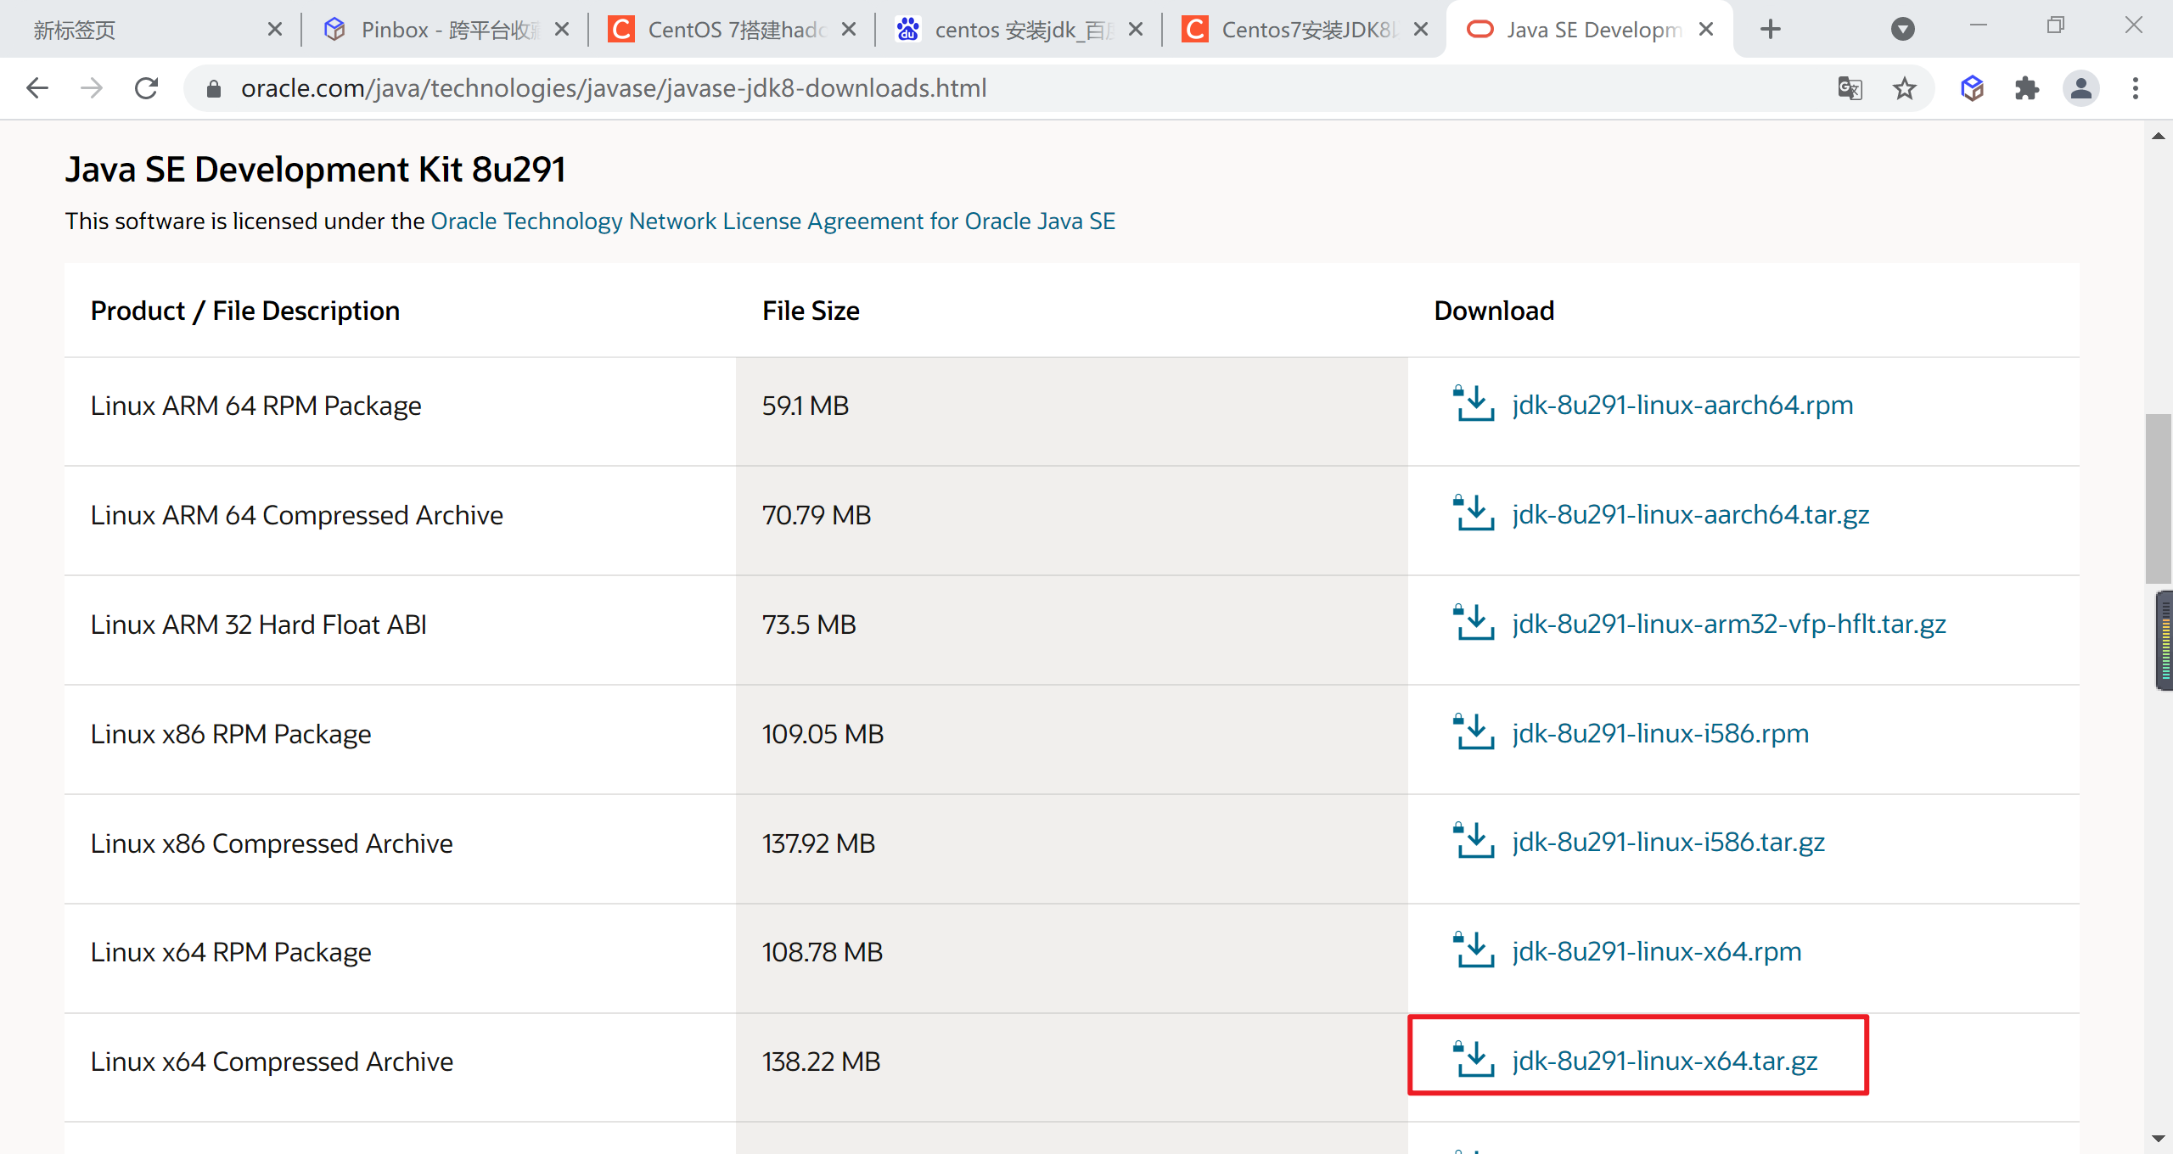Reload the page
Image resolution: width=2173 pixels, height=1154 pixels.
pyautogui.click(x=147, y=88)
